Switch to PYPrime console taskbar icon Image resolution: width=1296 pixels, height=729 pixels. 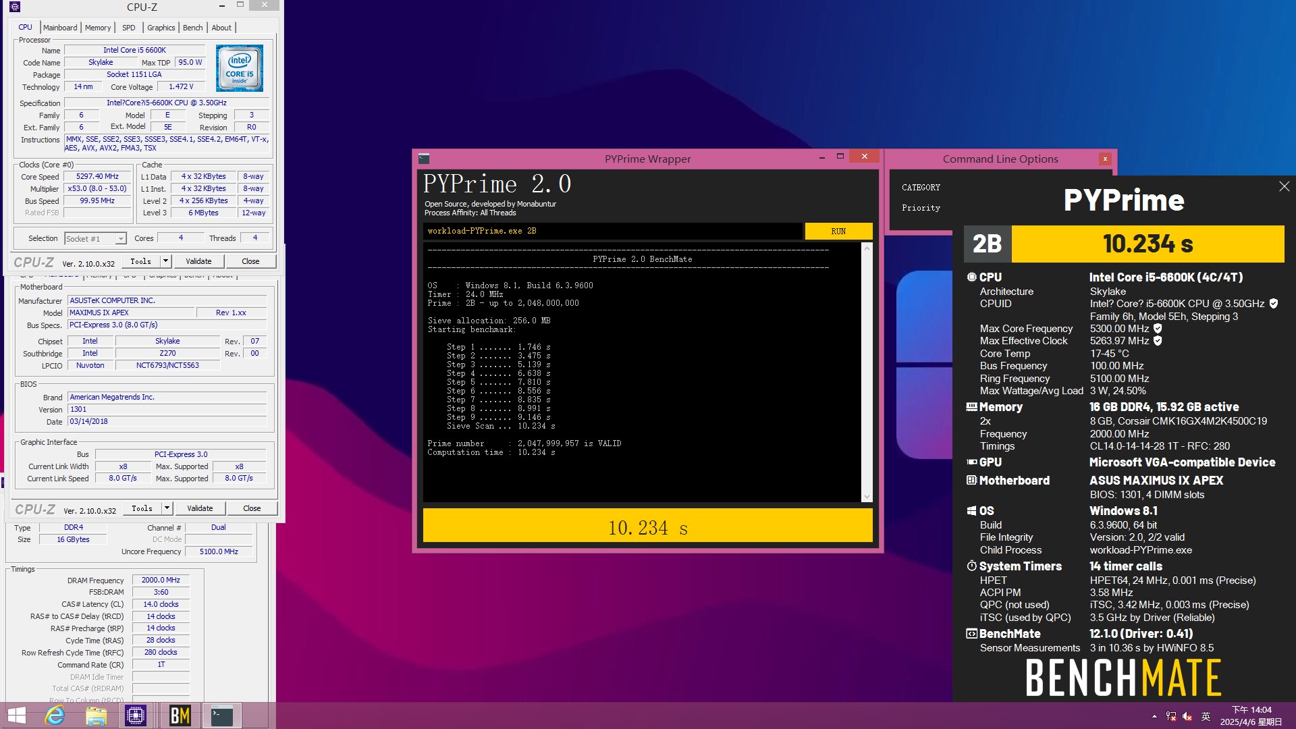click(x=222, y=715)
